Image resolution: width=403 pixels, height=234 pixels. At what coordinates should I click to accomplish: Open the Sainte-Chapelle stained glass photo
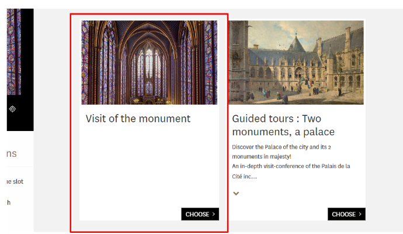pos(149,62)
